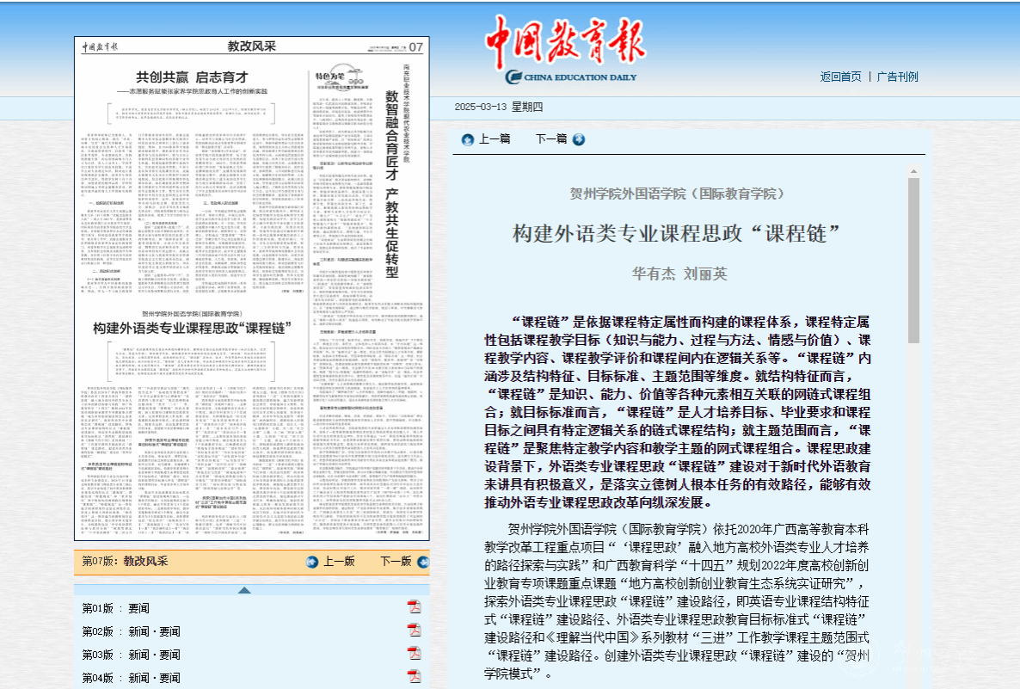Click the 特色为笔 column badge on page image

click(x=341, y=76)
